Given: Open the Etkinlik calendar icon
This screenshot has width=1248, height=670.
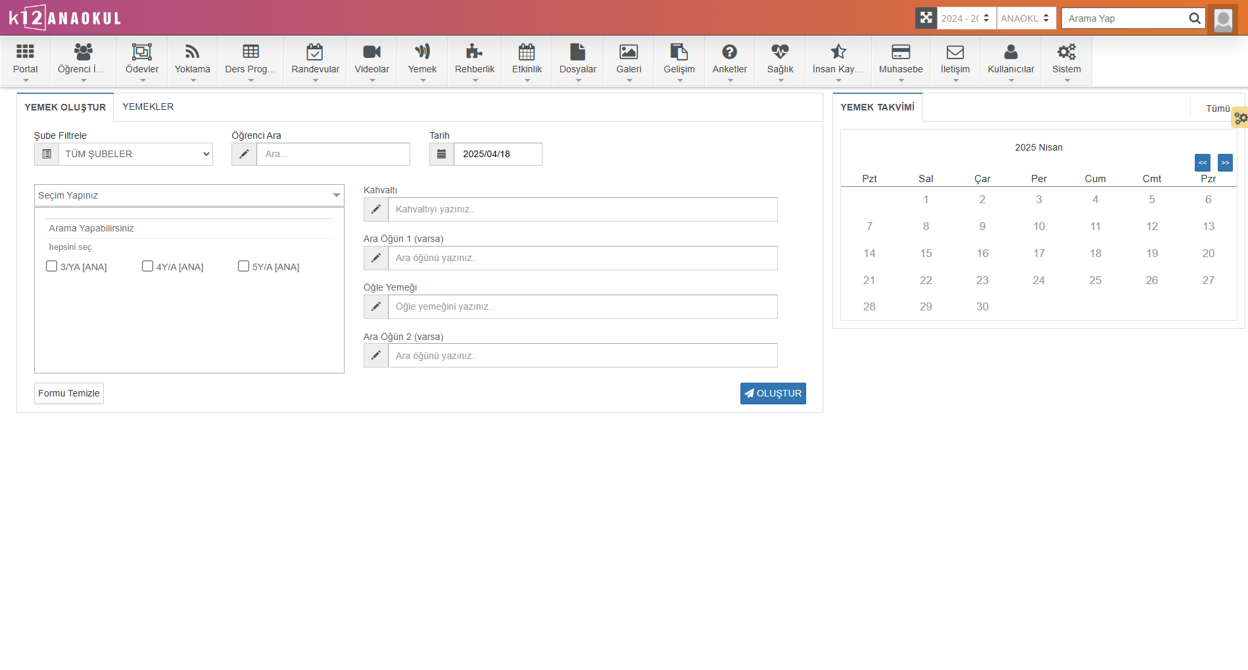Looking at the screenshot, I should point(527,51).
